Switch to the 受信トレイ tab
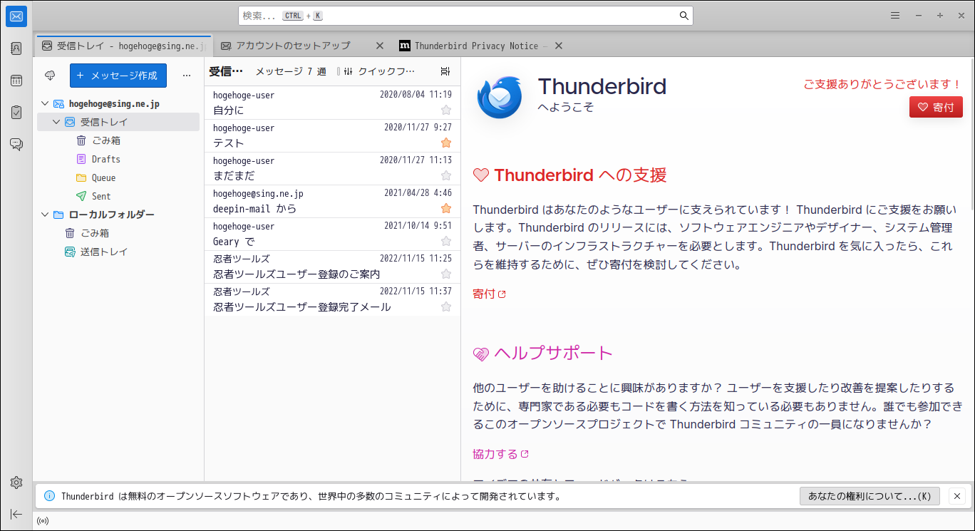This screenshot has width=975, height=531. pos(123,46)
